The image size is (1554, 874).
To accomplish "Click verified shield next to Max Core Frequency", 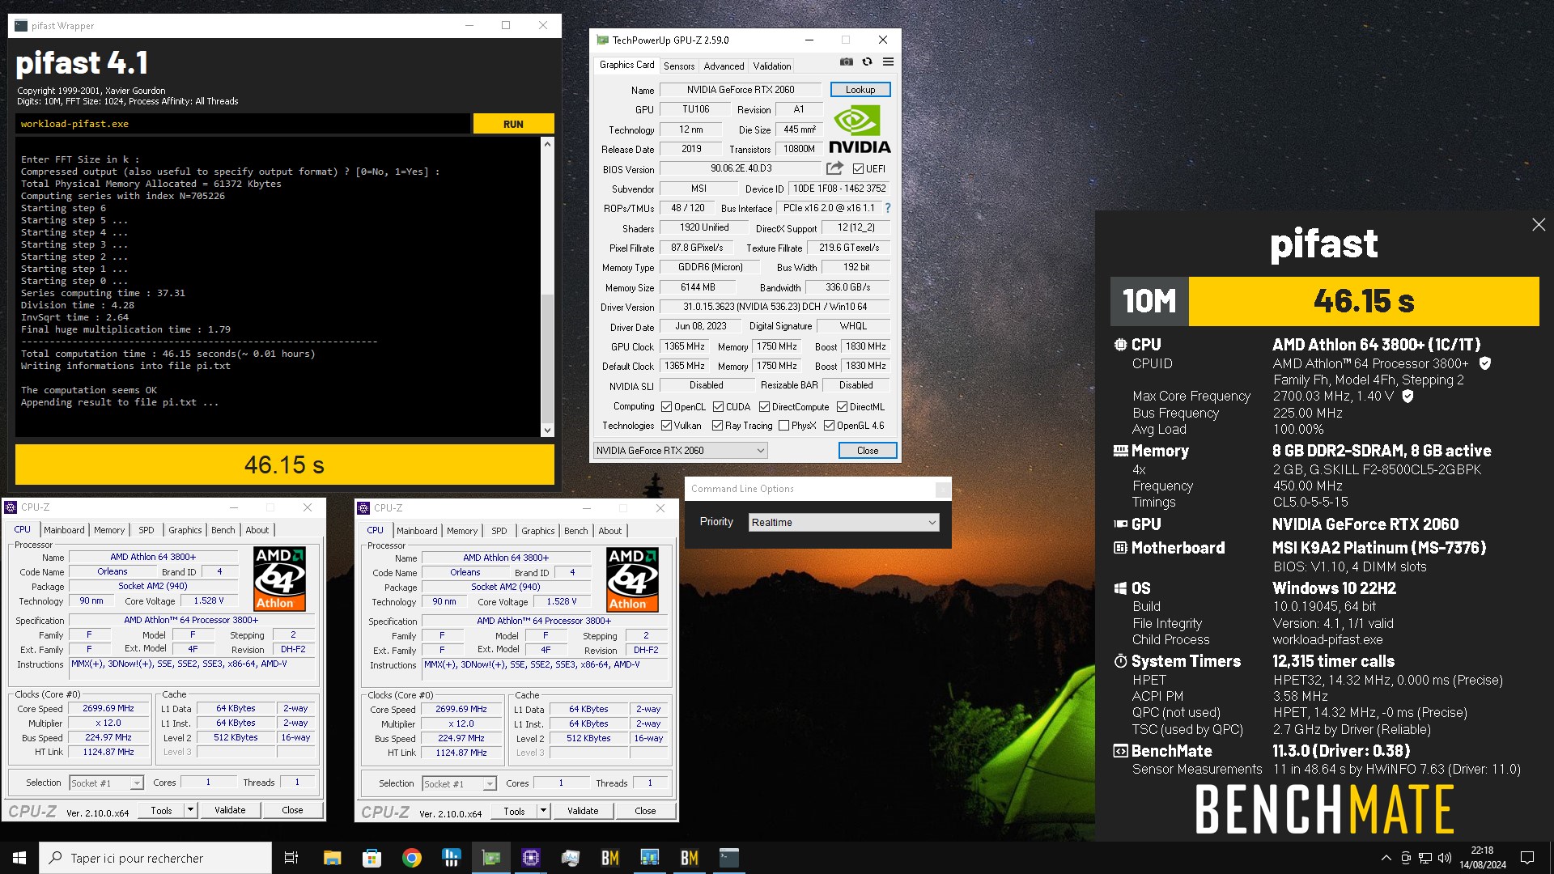I will click(x=1408, y=396).
